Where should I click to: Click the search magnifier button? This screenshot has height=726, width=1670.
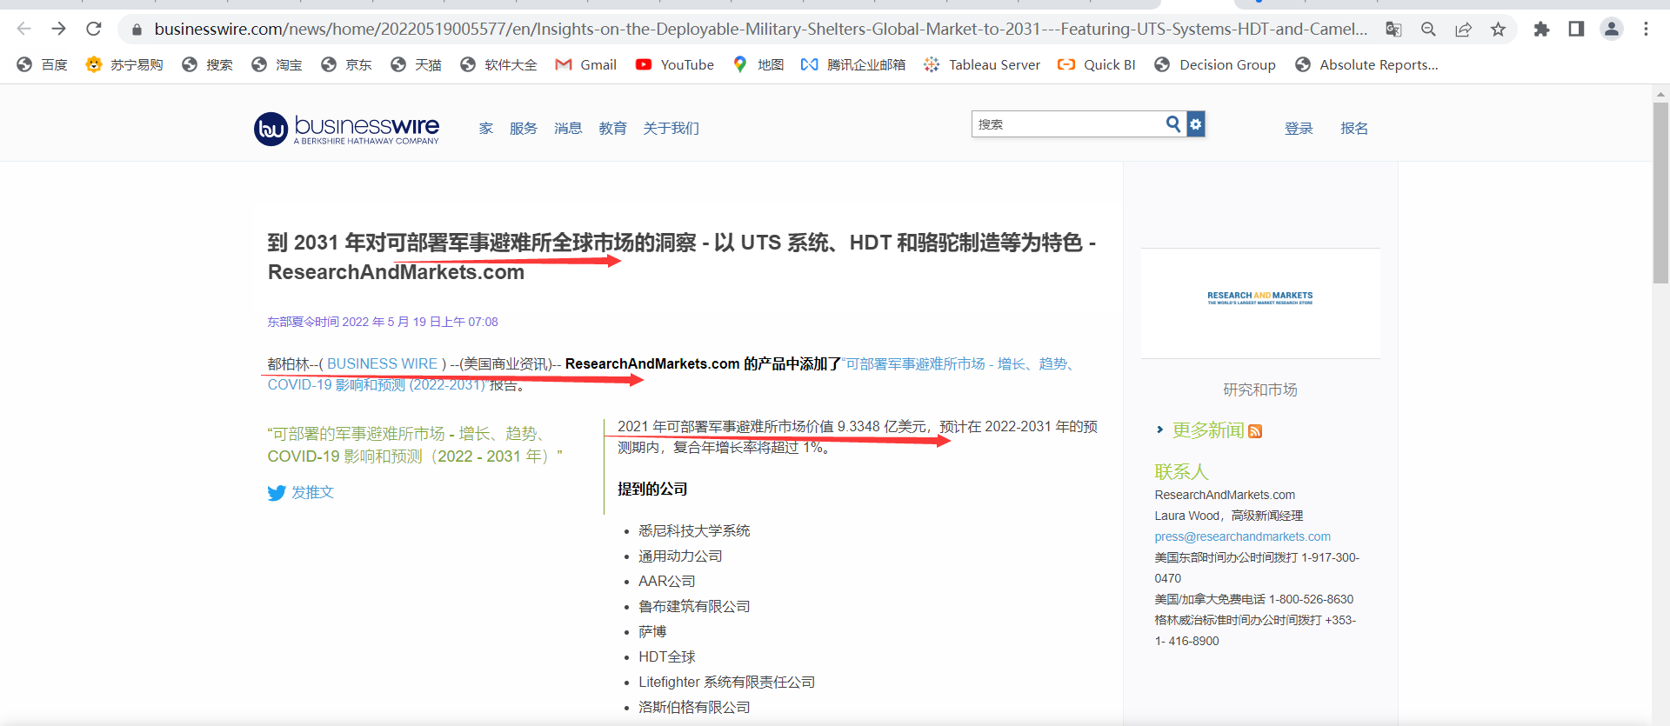(x=1173, y=124)
